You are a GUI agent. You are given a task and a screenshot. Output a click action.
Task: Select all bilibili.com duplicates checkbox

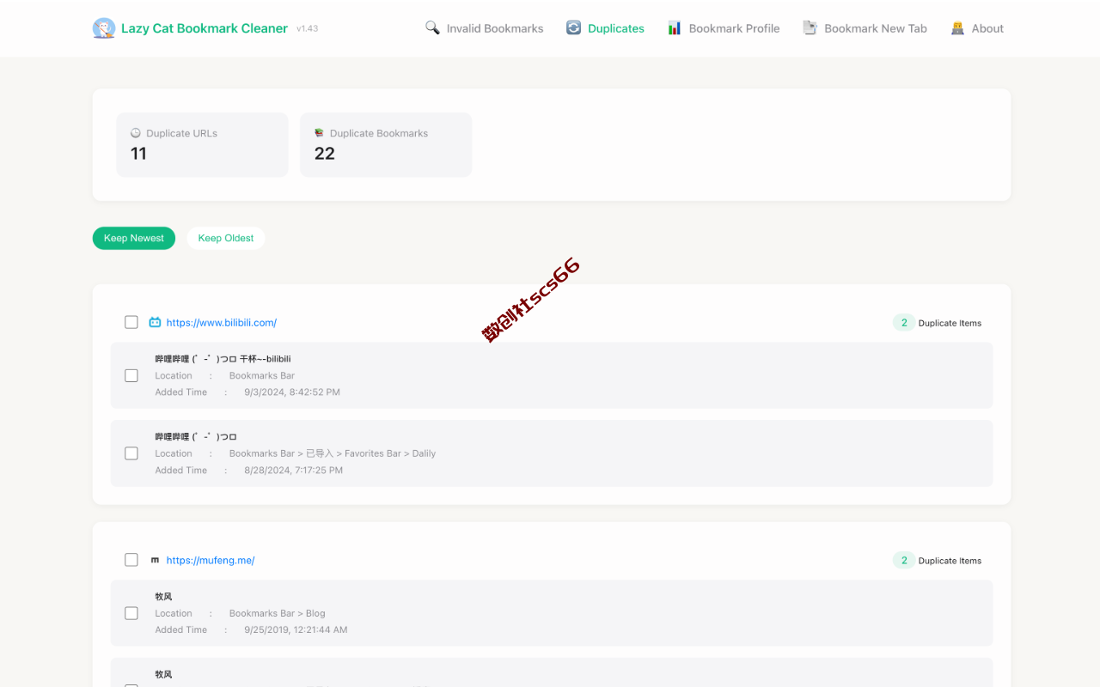[131, 322]
